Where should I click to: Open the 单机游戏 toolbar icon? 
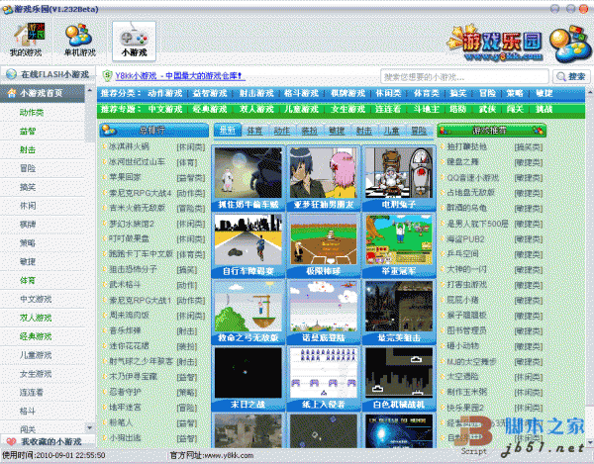tap(80, 40)
